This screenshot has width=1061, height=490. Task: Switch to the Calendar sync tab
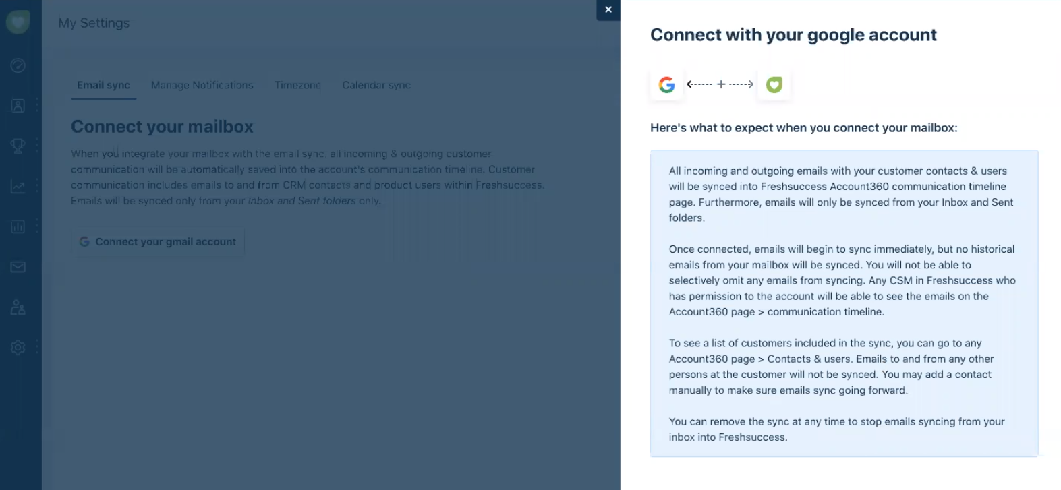point(376,85)
